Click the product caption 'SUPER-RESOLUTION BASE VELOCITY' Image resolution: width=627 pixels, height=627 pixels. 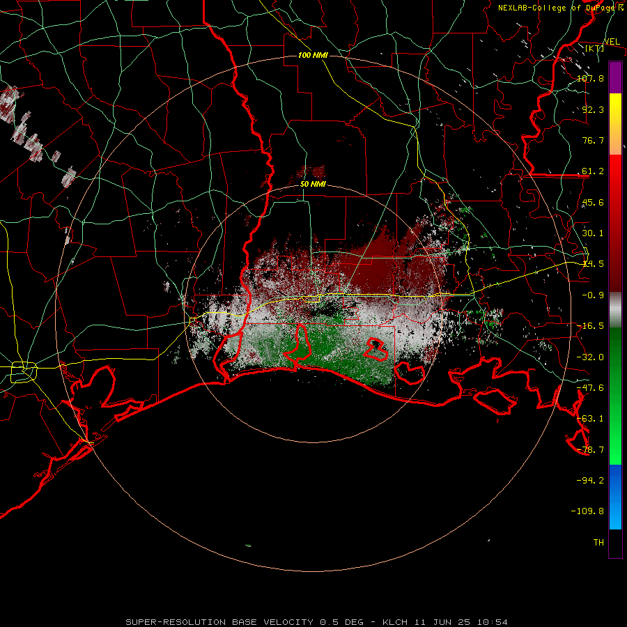(x=219, y=622)
